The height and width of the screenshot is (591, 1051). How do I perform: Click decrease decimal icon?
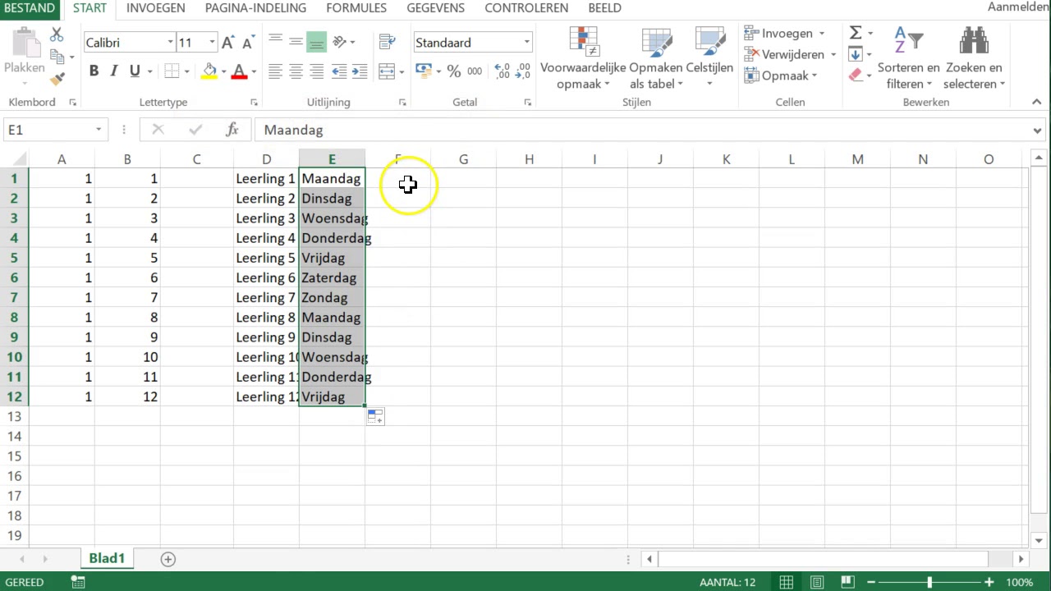pyautogui.click(x=523, y=71)
